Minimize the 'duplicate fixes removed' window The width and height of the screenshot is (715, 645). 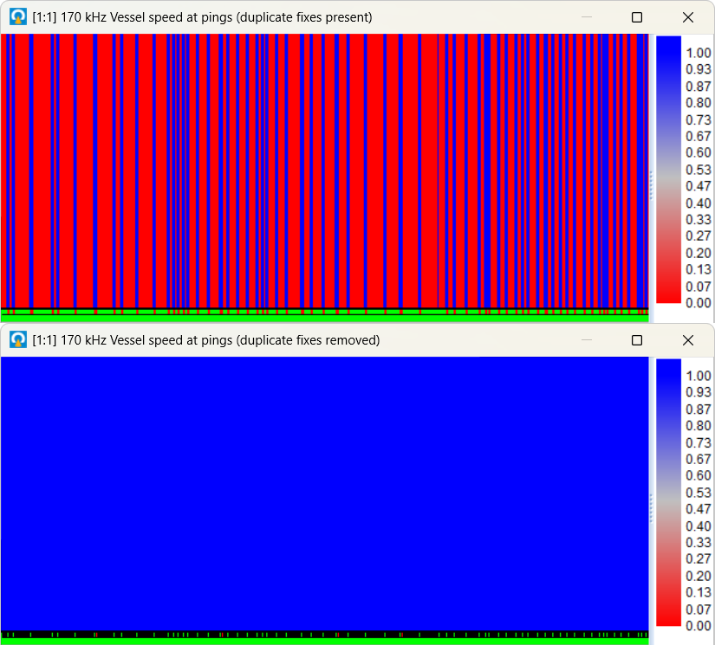[587, 340]
